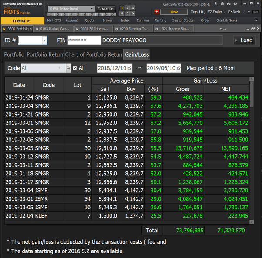
Task: Select the Portfolio sub-tab
Action: pyautogui.click(x=14, y=54)
